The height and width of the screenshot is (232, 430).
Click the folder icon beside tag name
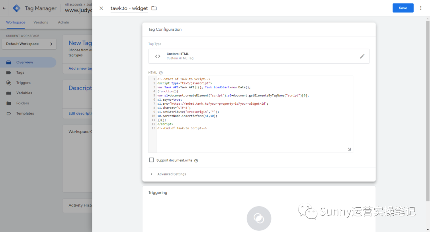(x=154, y=8)
